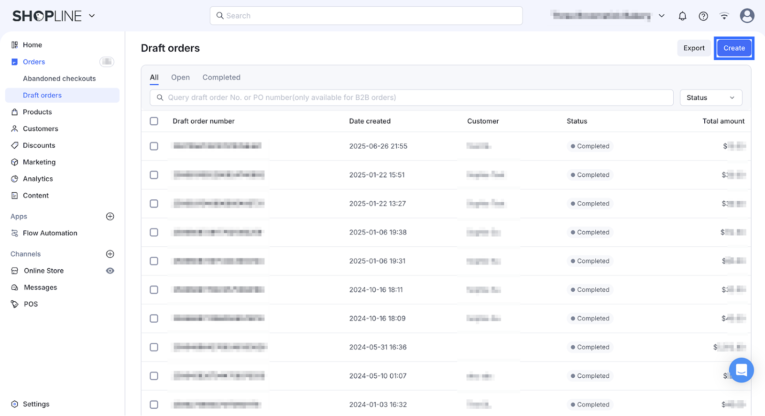
Task: Tick the select-all draft orders checkbox
Action: (154, 121)
